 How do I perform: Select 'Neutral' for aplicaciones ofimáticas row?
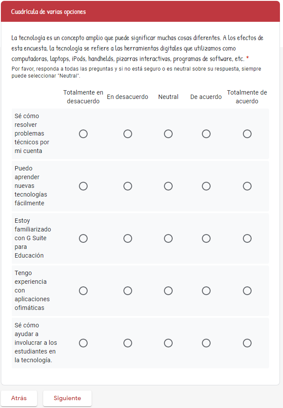168,291
